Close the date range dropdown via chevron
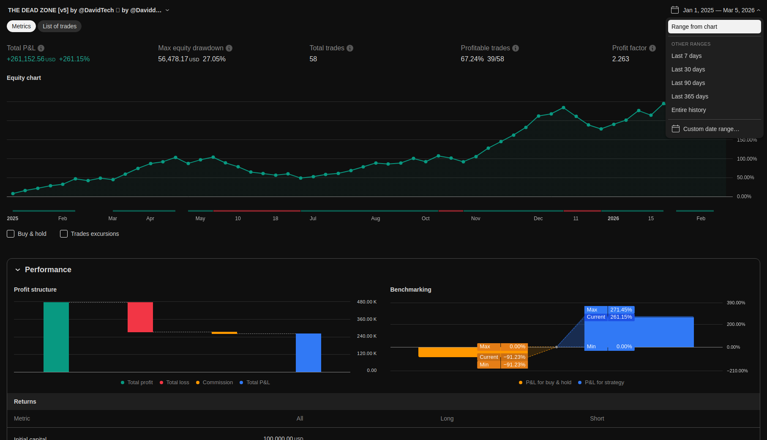Screen dimensions: 767x440 coord(759,10)
